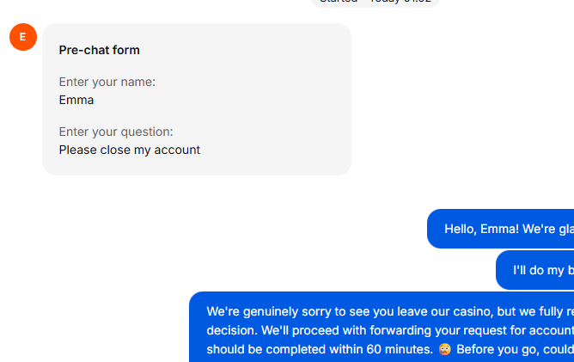Click the flushed-face emoji in the message
The image size is (574, 362).
coord(444,349)
